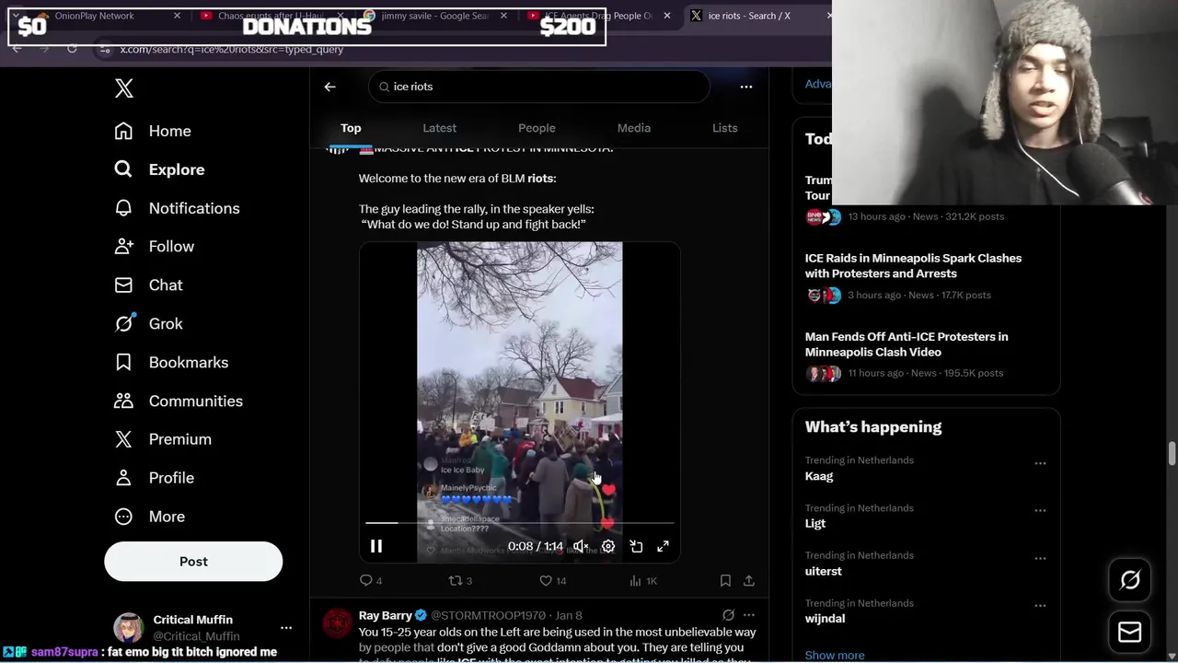This screenshot has width=1178, height=663.
Task: Click the 'ice riots' search field
Action: click(x=539, y=87)
